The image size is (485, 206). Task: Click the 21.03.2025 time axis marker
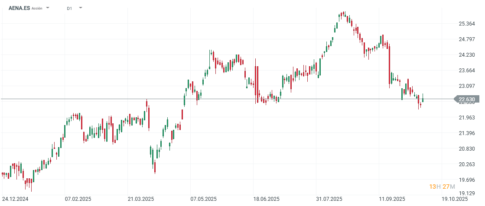point(141,199)
